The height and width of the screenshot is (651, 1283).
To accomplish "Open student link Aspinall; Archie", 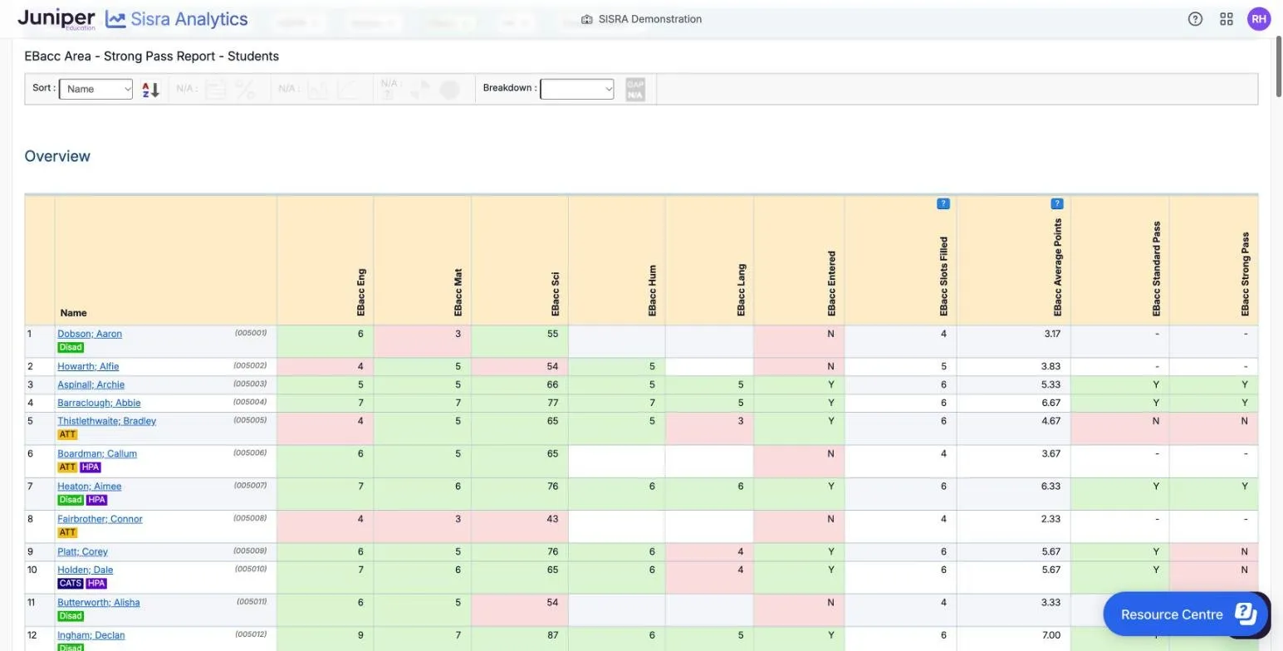I will [x=91, y=384].
